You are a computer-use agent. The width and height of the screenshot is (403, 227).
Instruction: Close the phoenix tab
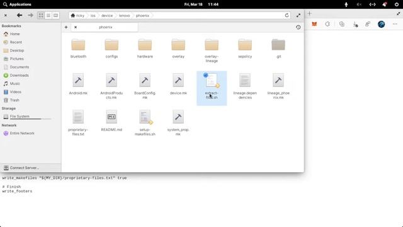(76, 27)
